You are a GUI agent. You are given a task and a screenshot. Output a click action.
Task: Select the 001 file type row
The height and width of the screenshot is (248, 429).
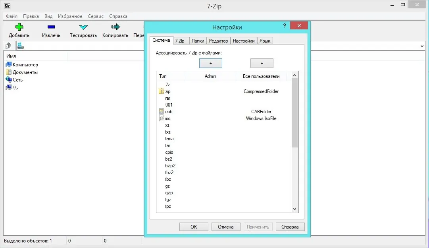[x=224, y=105]
